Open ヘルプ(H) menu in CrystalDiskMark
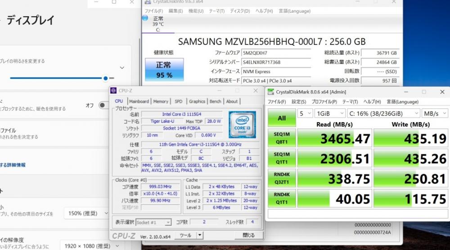Screen dimensions: 450x250 pyautogui.click(x=372, y=102)
